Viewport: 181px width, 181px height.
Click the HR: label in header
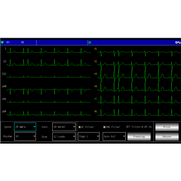pos(8,42)
